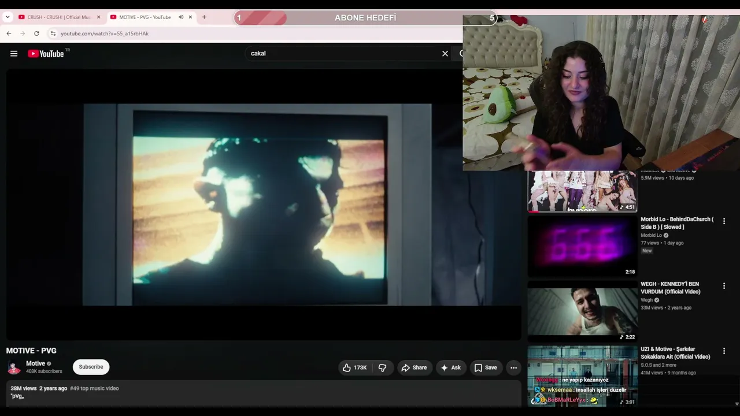Click the New badge under Morbid Lo
Screen dimensions: 740x416
tap(647, 251)
